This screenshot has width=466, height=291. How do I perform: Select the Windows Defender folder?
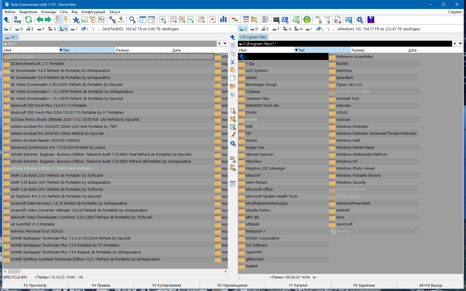[352, 127]
